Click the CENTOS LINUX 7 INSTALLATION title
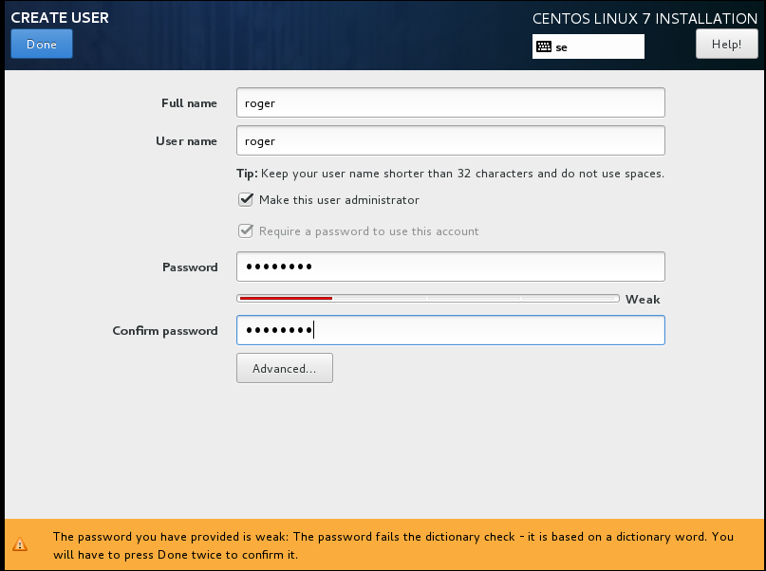766x571 pixels. (x=645, y=19)
